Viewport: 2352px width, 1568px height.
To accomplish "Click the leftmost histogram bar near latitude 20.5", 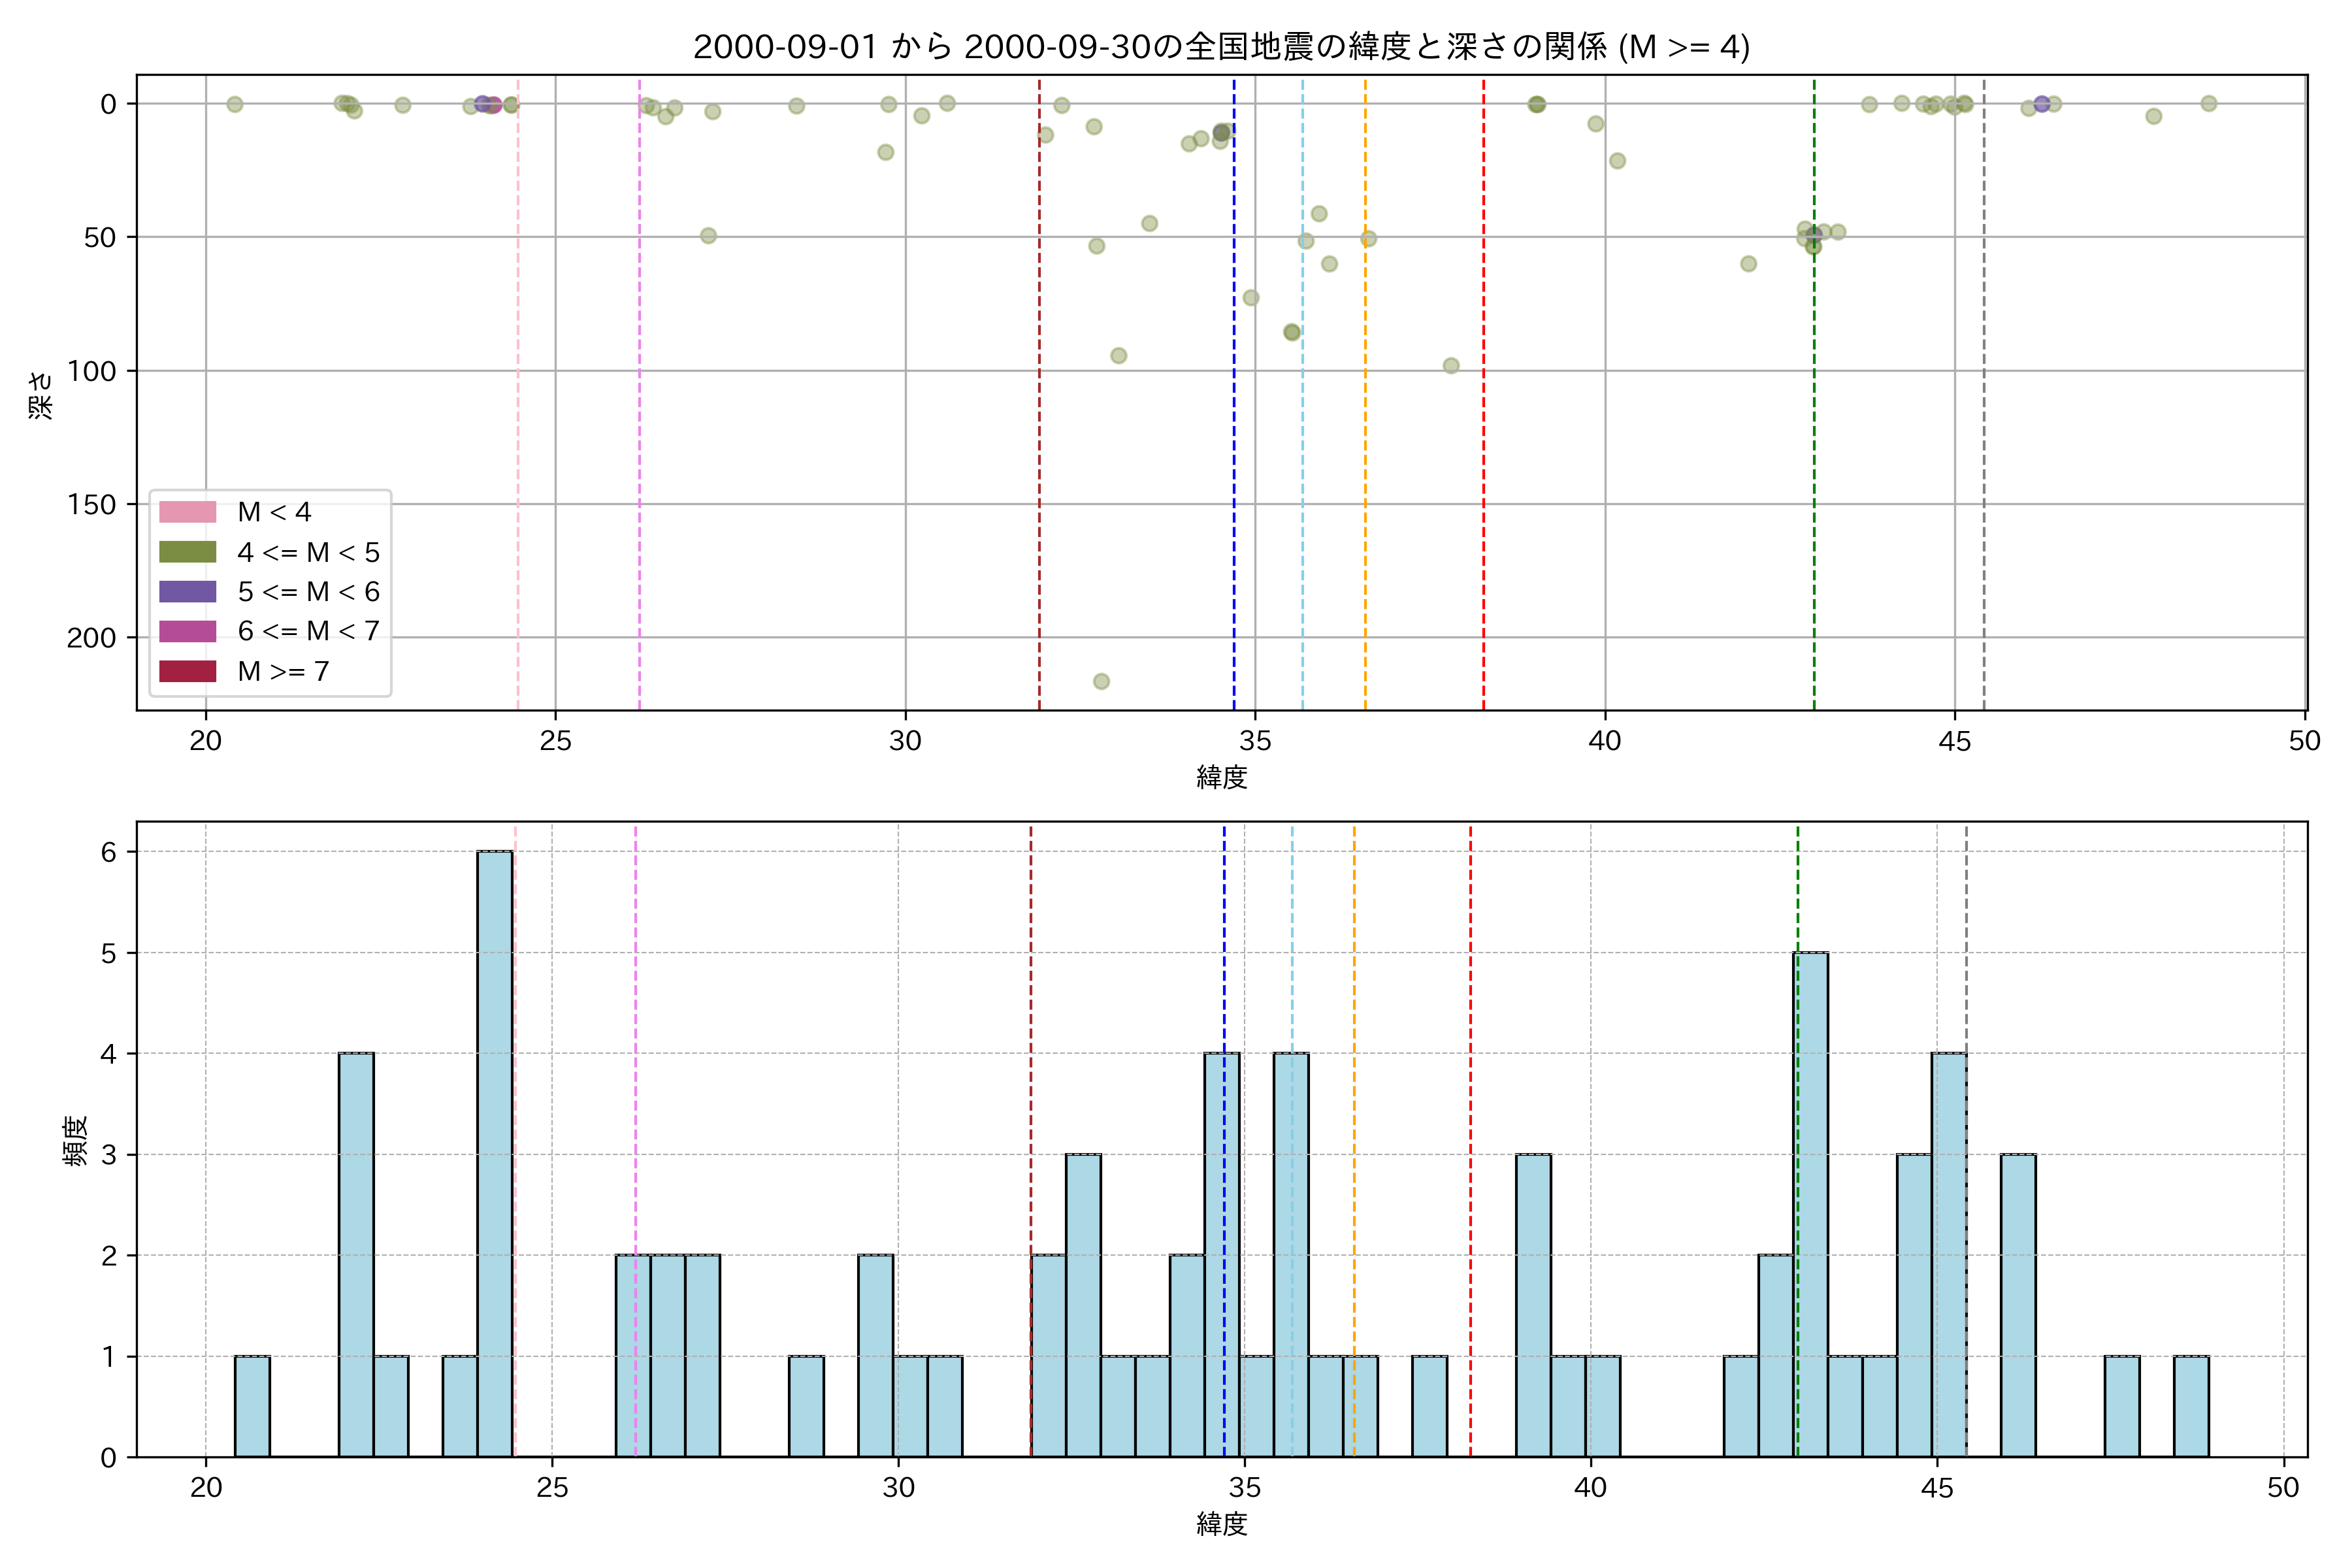I will [x=252, y=1406].
